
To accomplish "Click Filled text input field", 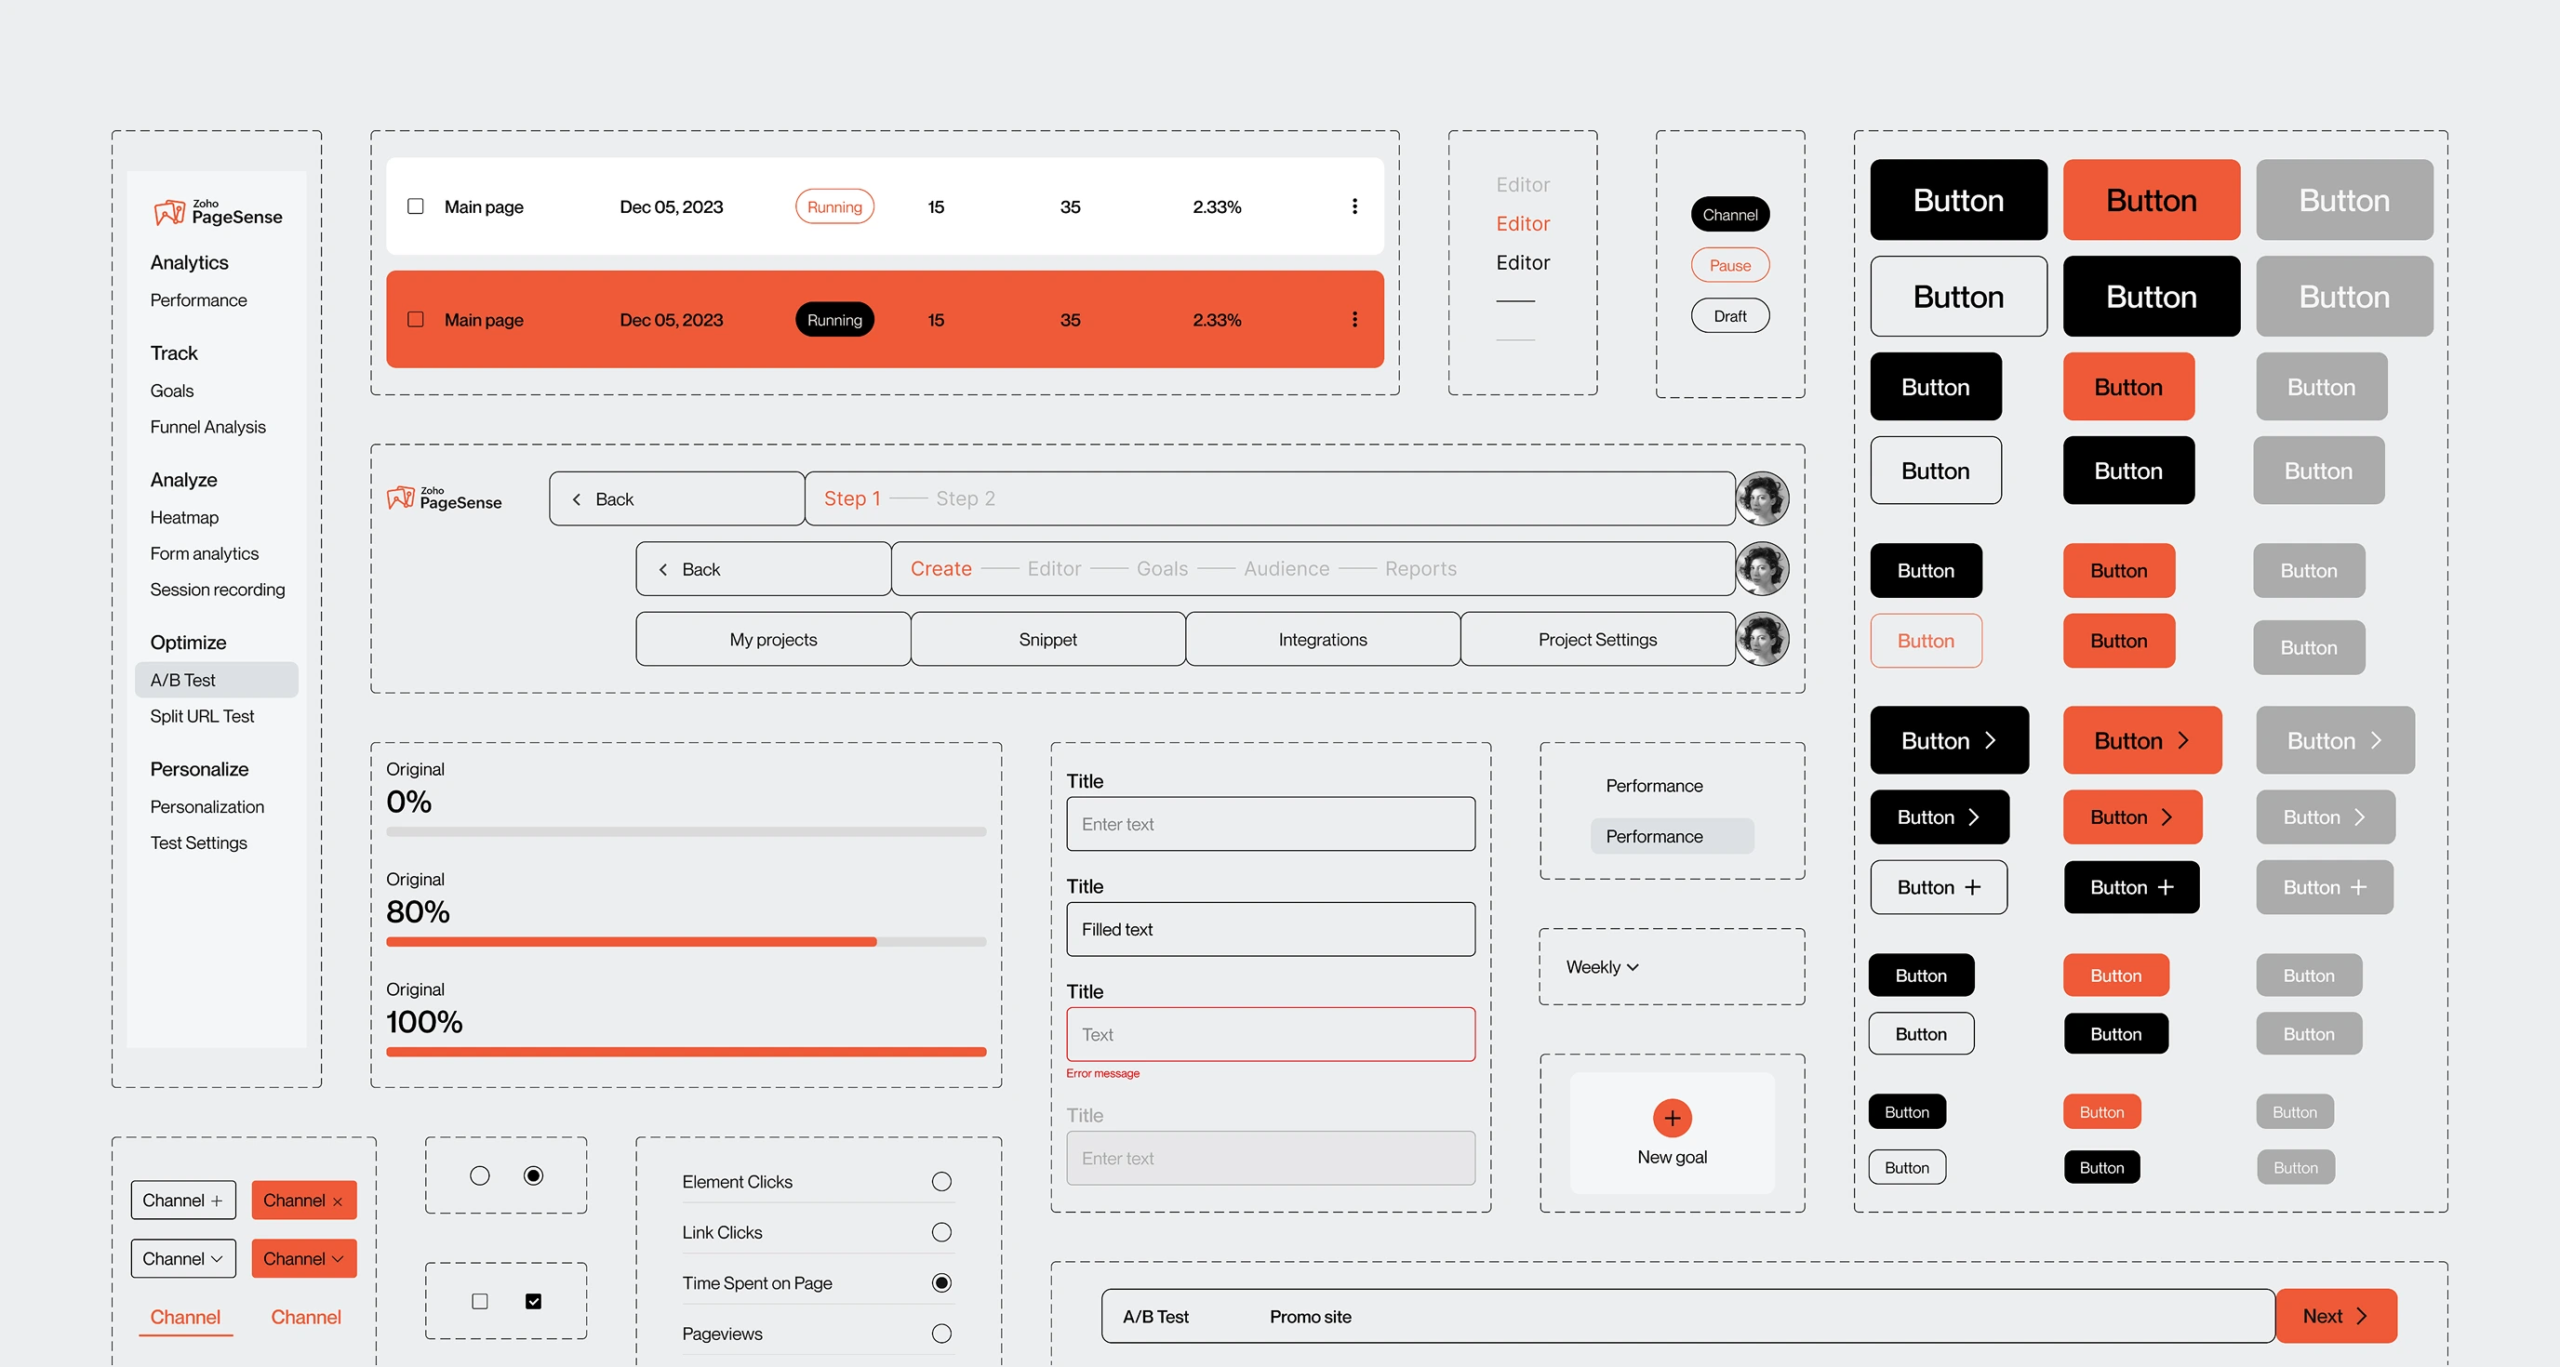I will (x=1271, y=930).
